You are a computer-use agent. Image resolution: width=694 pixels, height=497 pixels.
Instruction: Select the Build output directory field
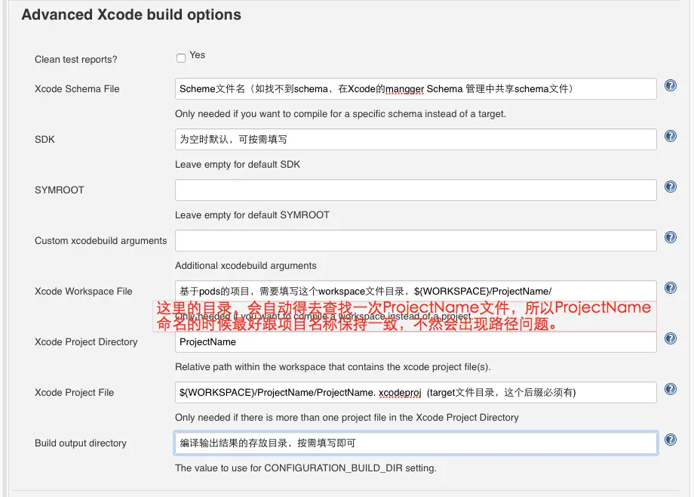coord(416,443)
